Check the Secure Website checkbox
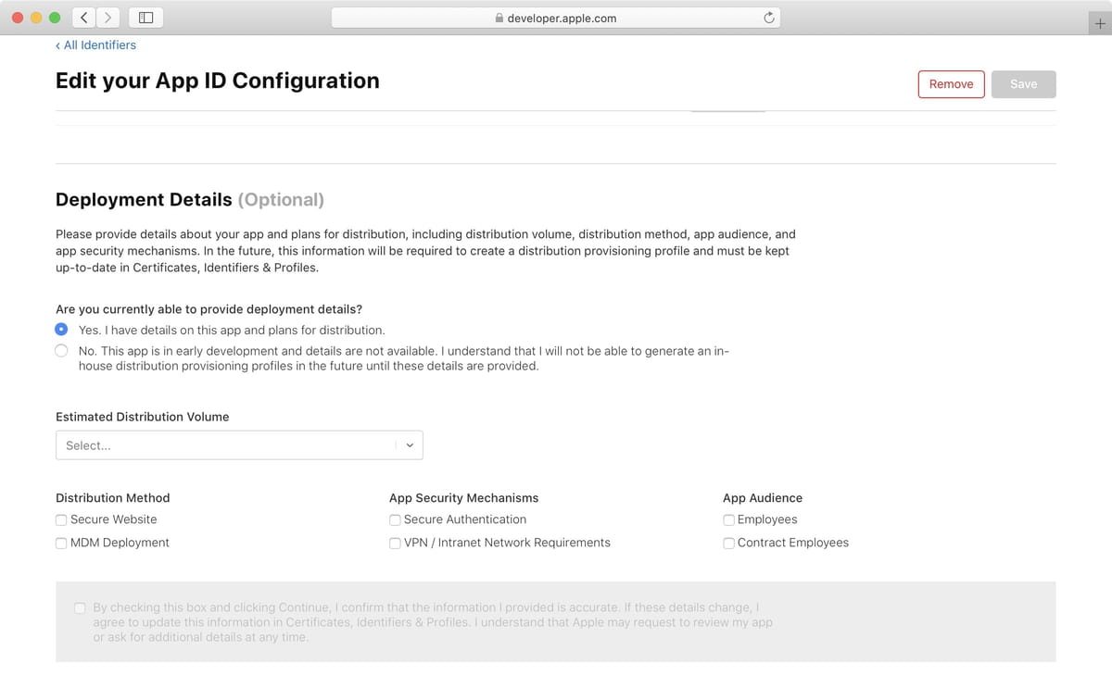Screen dimensions: 1112x688 [61, 520]
